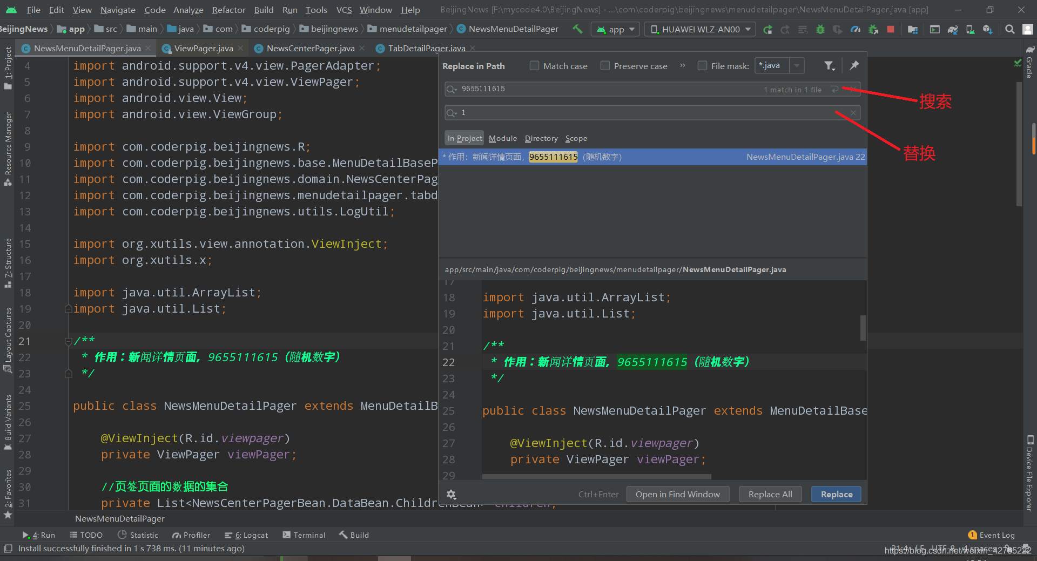Select the Directory scope tab
1037x561 pixels.
point(541,138)
